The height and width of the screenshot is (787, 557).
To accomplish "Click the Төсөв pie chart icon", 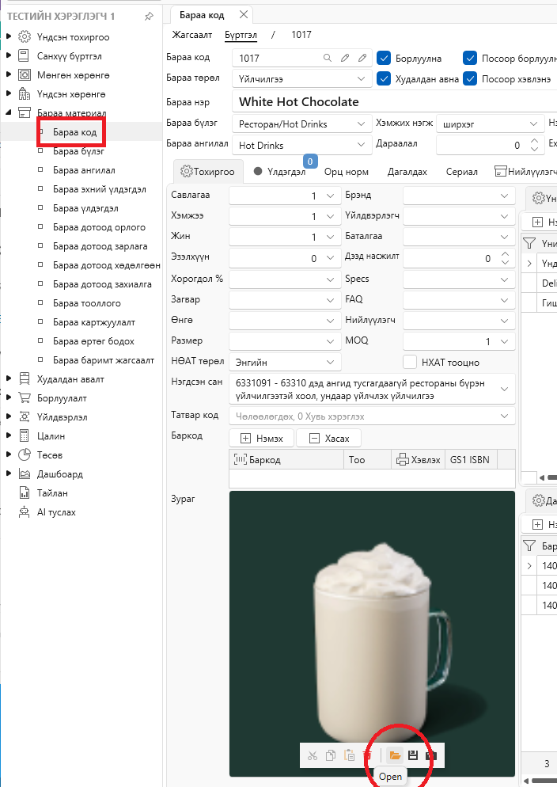I will pos(24,454).
